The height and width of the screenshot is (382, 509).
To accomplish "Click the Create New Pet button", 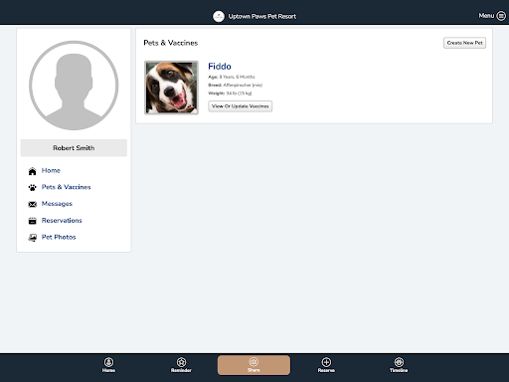I will (x=464, y=43).
